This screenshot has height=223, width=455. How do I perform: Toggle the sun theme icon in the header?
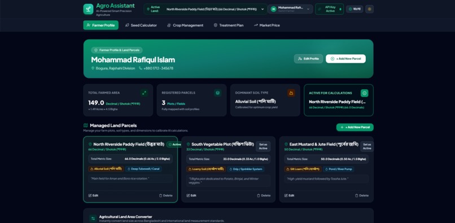[x=369, y=9]
